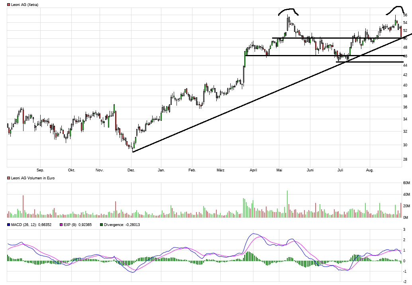Click the Leoni AG Volumen legend swatch
Screen dimensions: 412x285
[x=9, y=178]
